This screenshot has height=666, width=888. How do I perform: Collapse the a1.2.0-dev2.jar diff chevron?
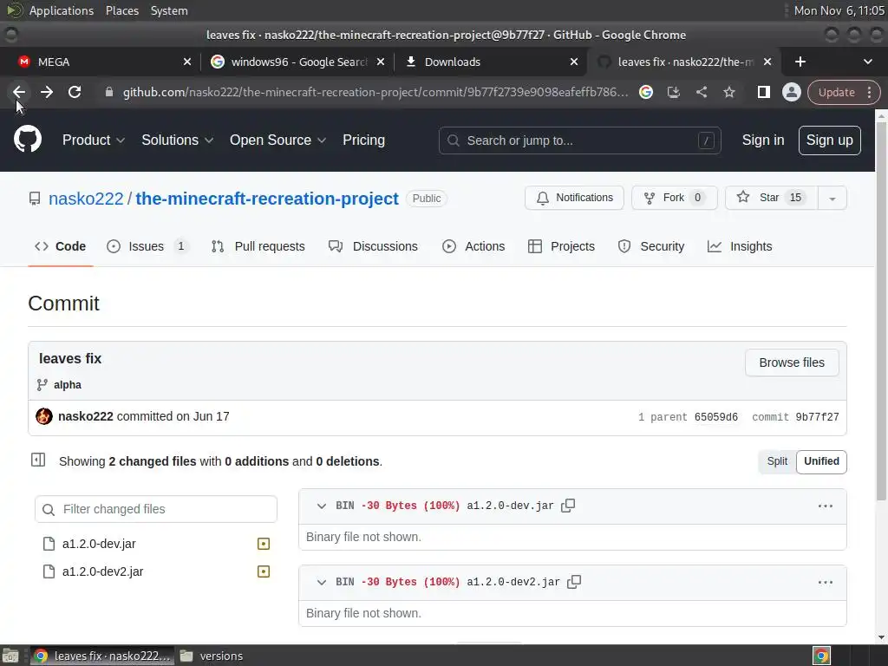(321, 583)
